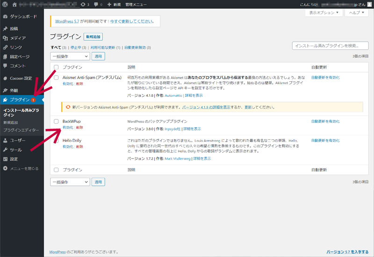Filter by 停止中 (3) plugins
Image resolution: width=374 pixels, height=257 pixels.
[78, 48]
